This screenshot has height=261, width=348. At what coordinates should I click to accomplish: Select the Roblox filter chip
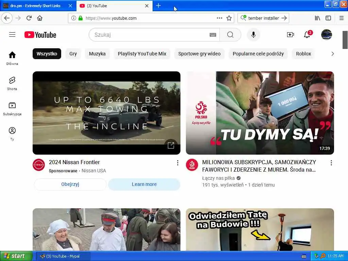303,54
